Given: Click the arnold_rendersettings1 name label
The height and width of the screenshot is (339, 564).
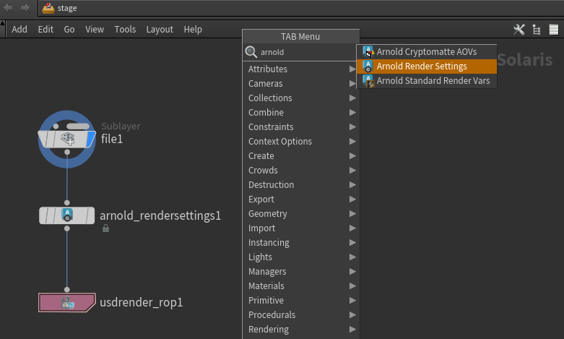Looking at the screenshot, I should point(160,215).
